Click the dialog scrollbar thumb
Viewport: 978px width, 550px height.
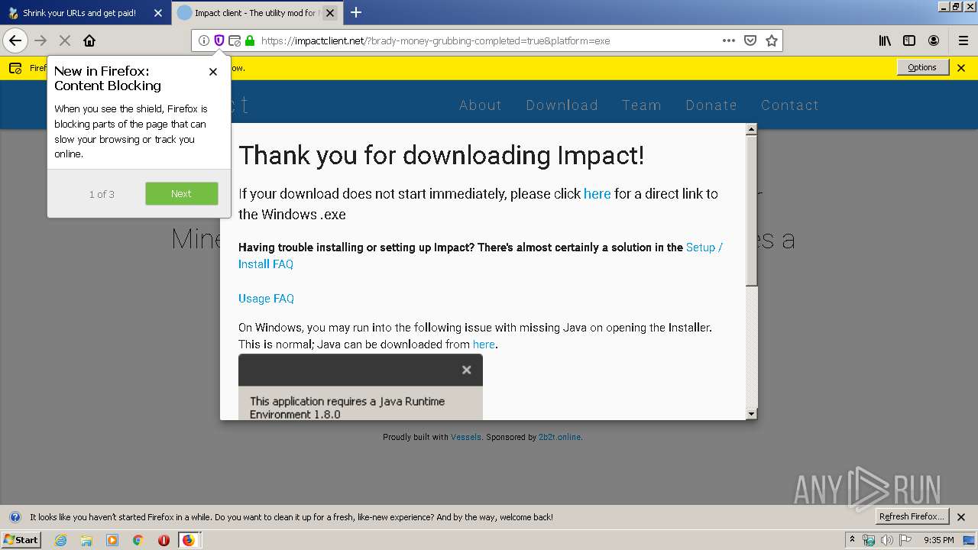752,212
